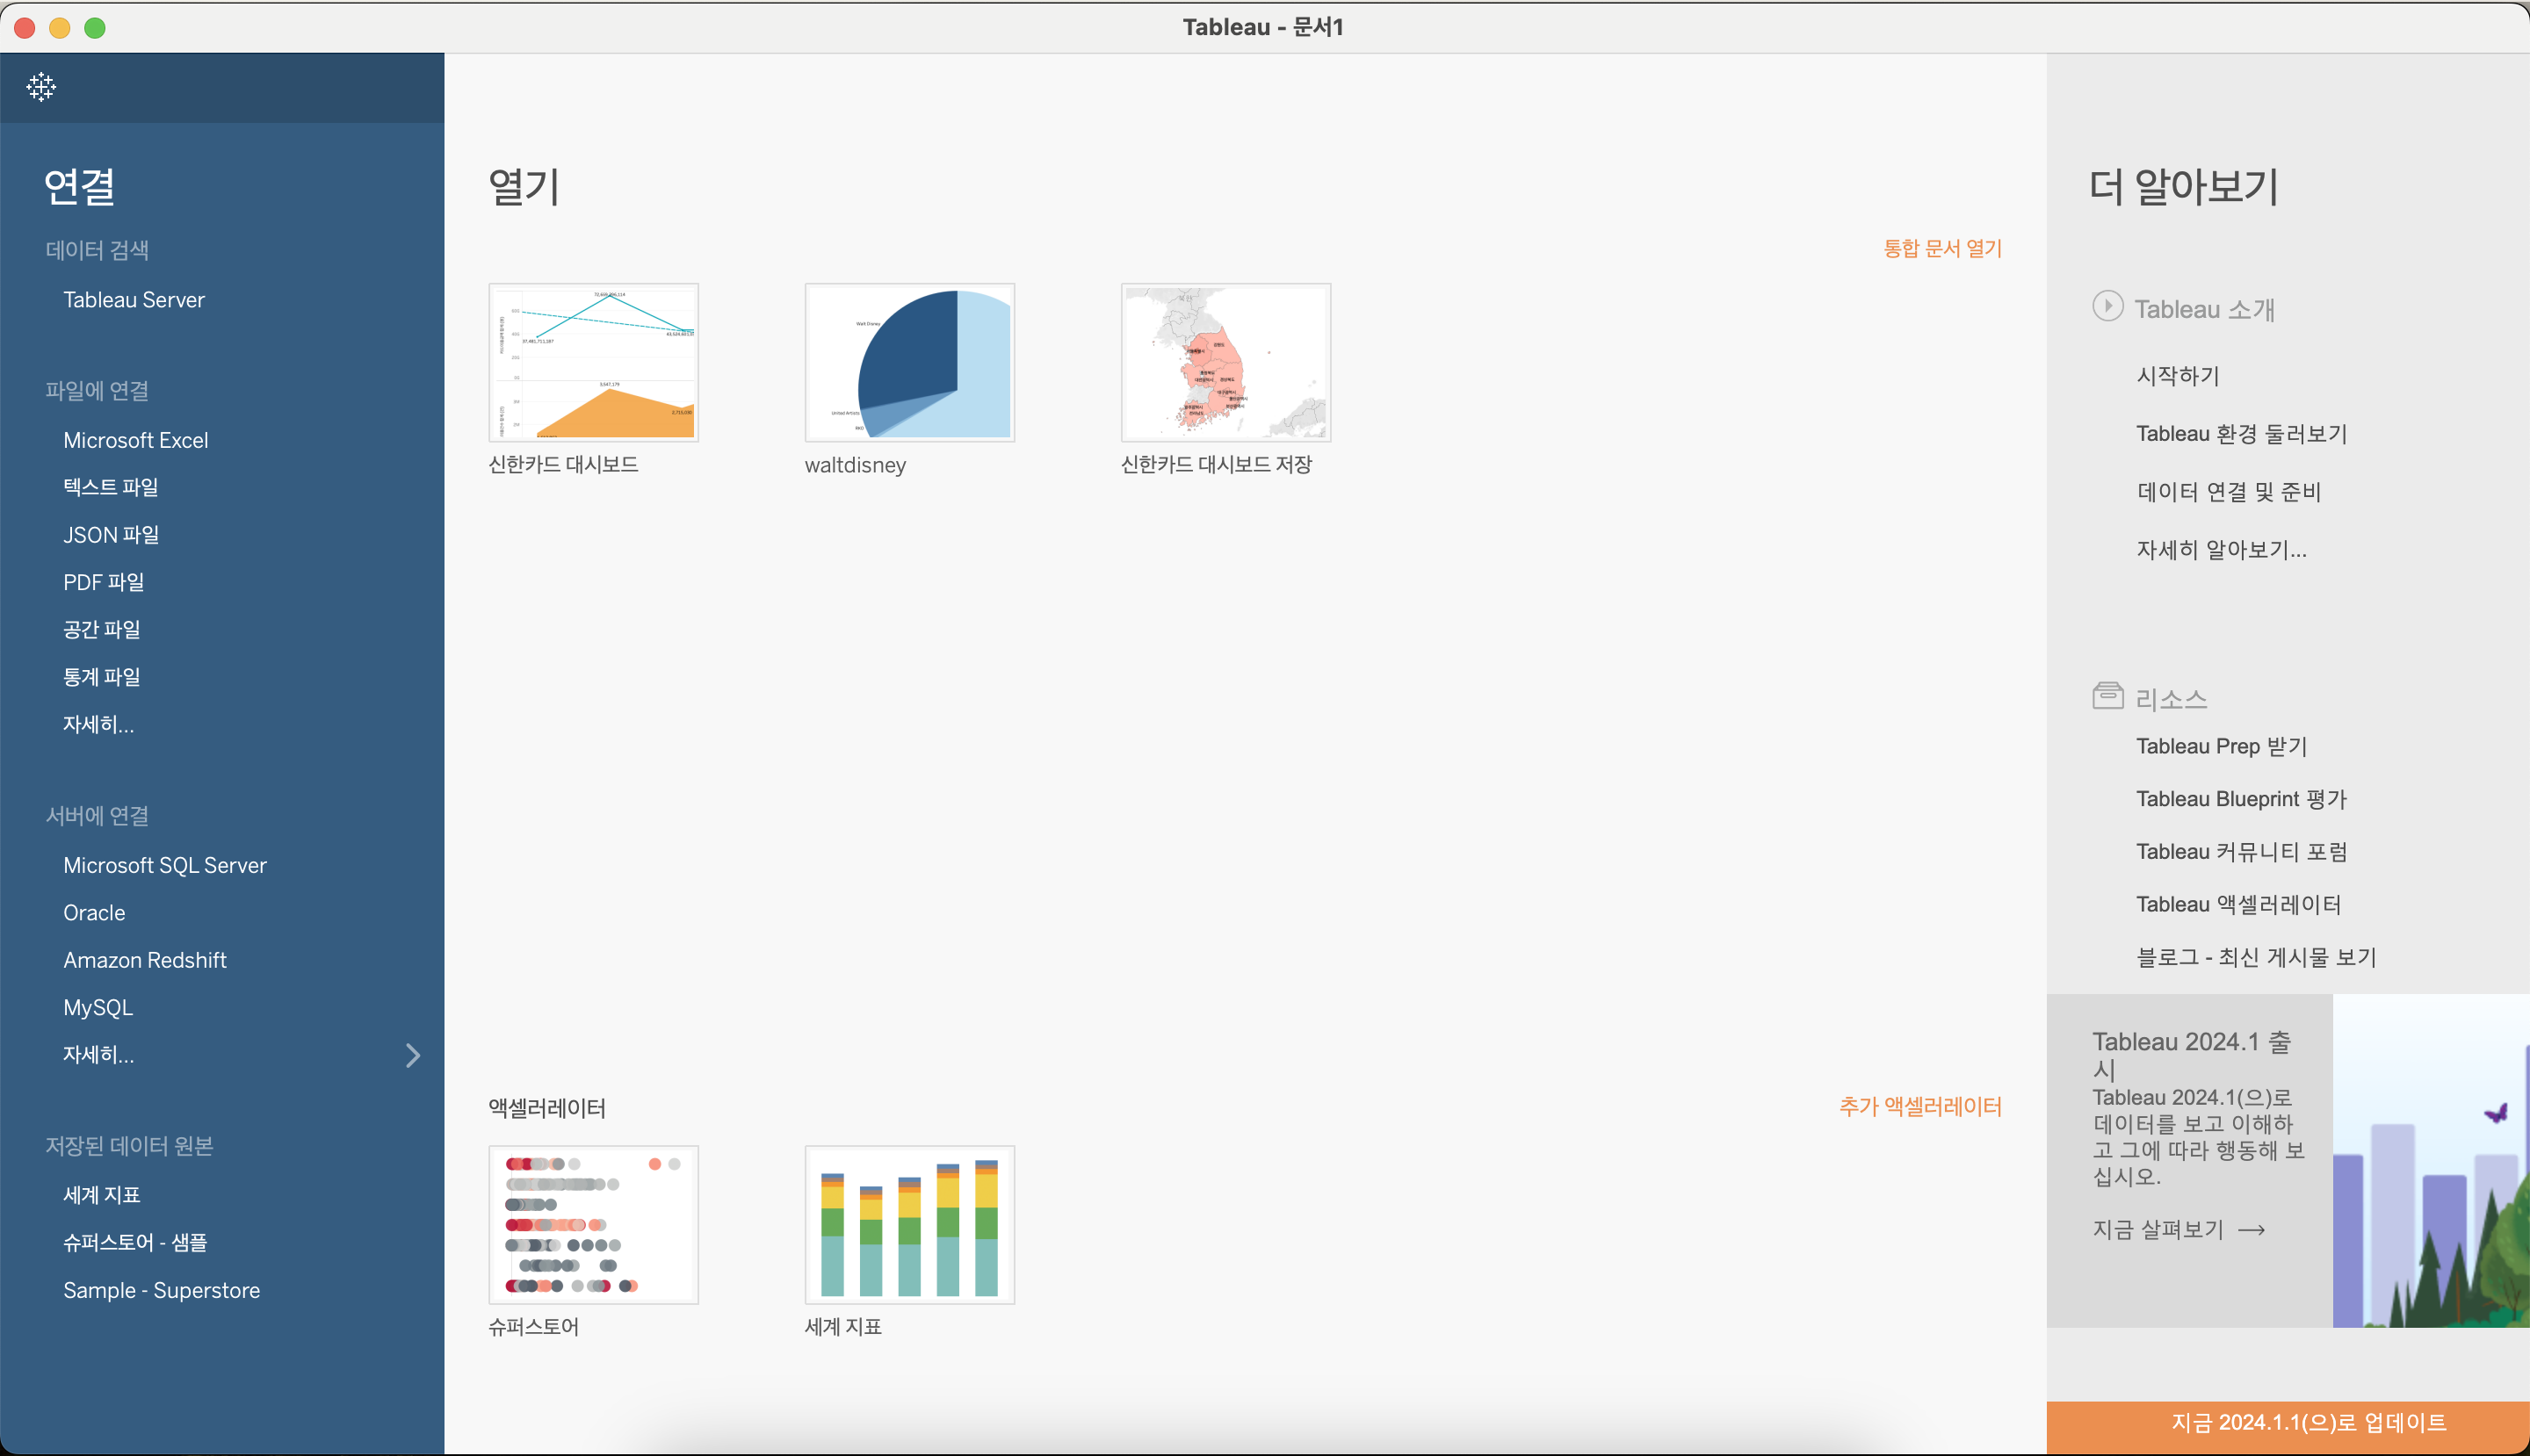Click the Tableau logo icon in the sidebar
This screenshot has width=2530, height=1456.
pos(41,87)
